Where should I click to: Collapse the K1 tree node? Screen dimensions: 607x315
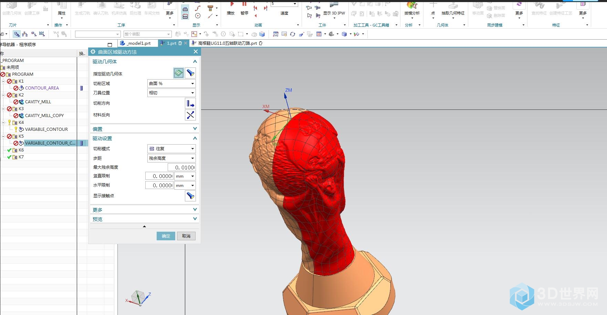pyautogui.click(x=4, y=81)
